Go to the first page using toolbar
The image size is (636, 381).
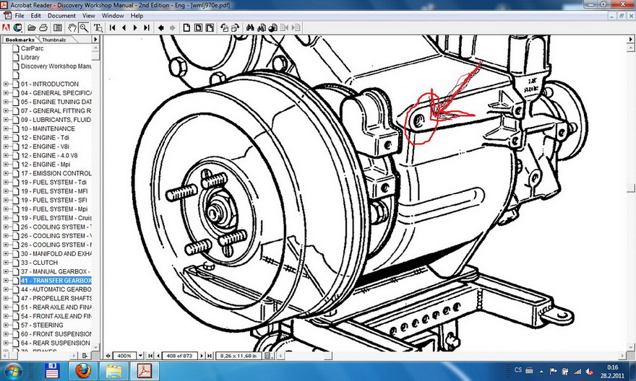(112, 28)
